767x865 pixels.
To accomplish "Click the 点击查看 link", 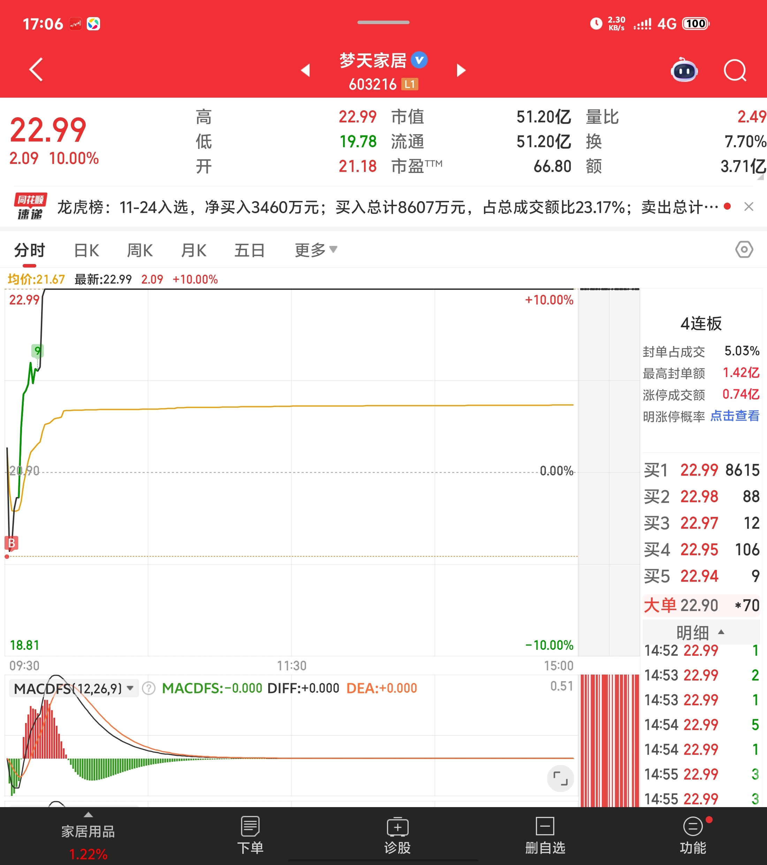I will coord(735,416).
